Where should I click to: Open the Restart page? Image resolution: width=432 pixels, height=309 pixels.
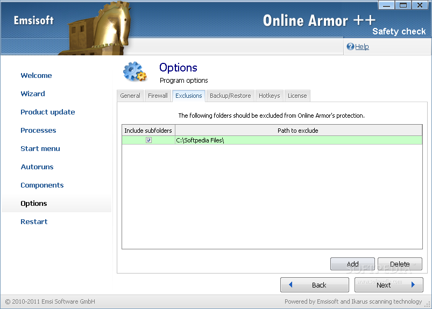click(x=34, y=221)
